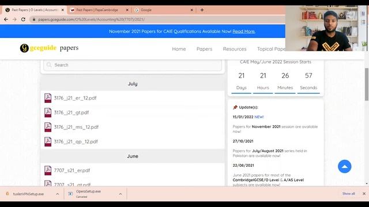Click the tuxlerVPNSetup.exe download item
This screenshot has height=207, width=369.
(x=28, y=194)
